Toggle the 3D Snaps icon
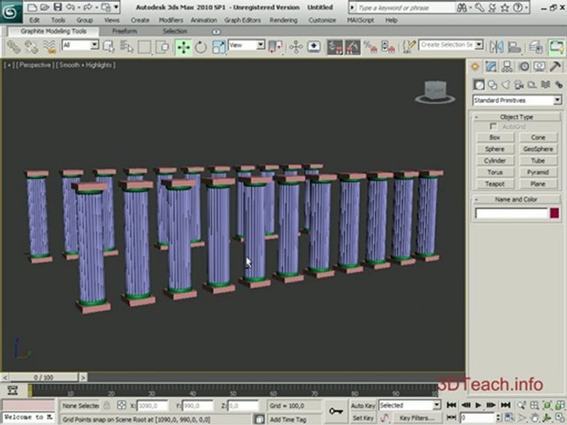The image size is (567, 425). click(x=335, y=47)
